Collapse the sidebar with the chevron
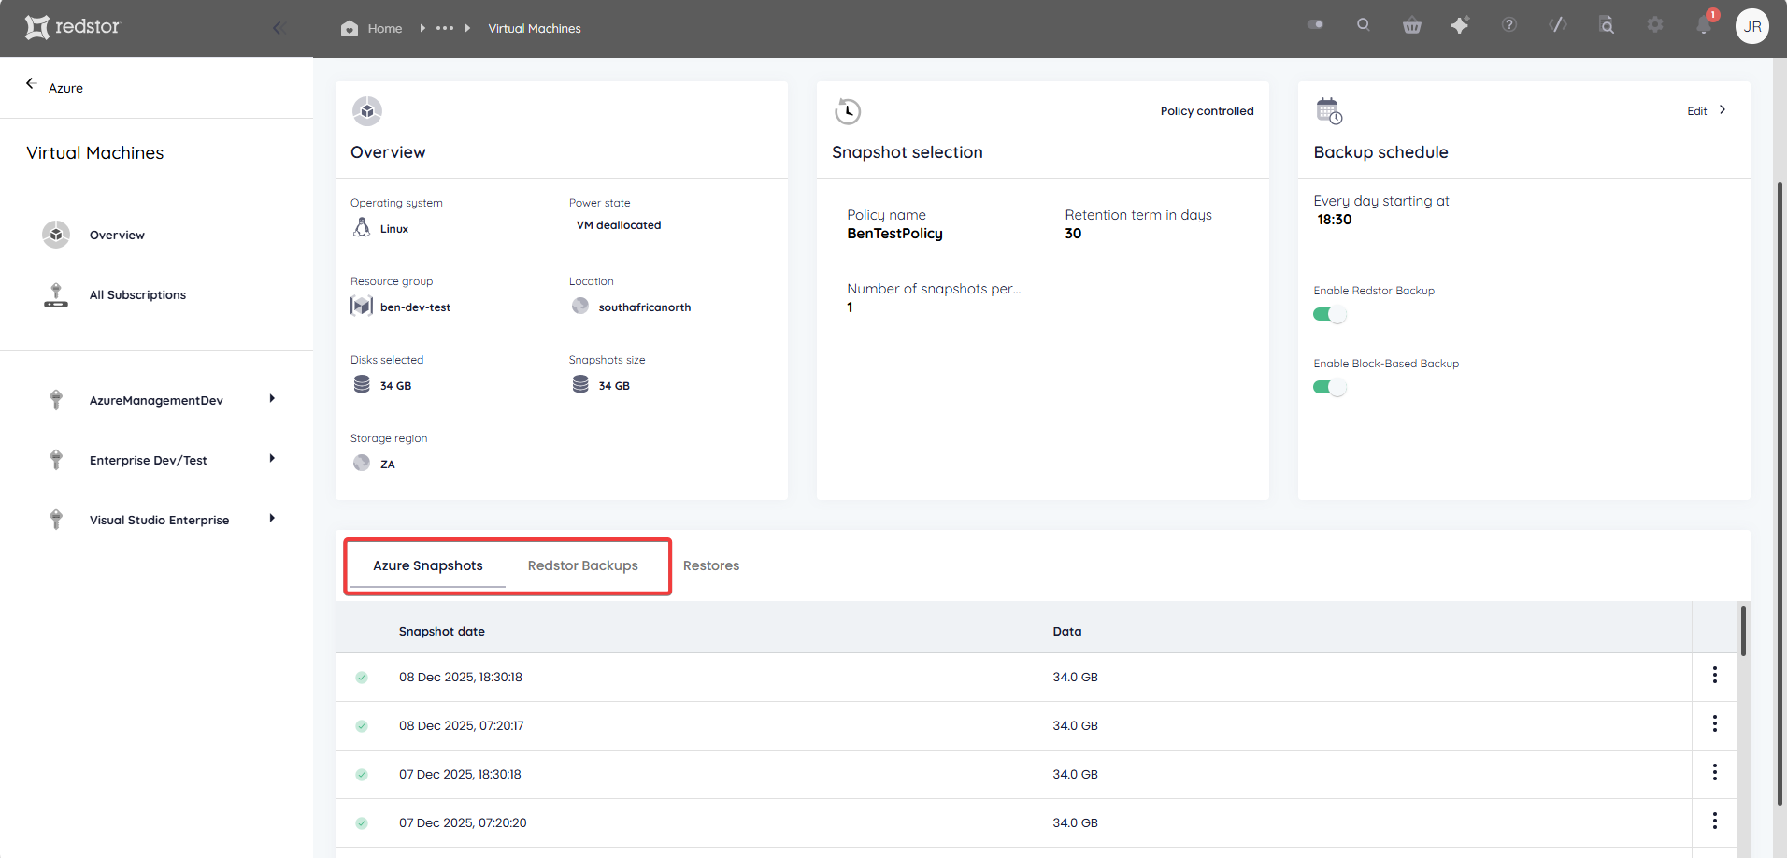Image resolution: width=1787 pixels, height=858 pixels. click(x=278, y=28)
